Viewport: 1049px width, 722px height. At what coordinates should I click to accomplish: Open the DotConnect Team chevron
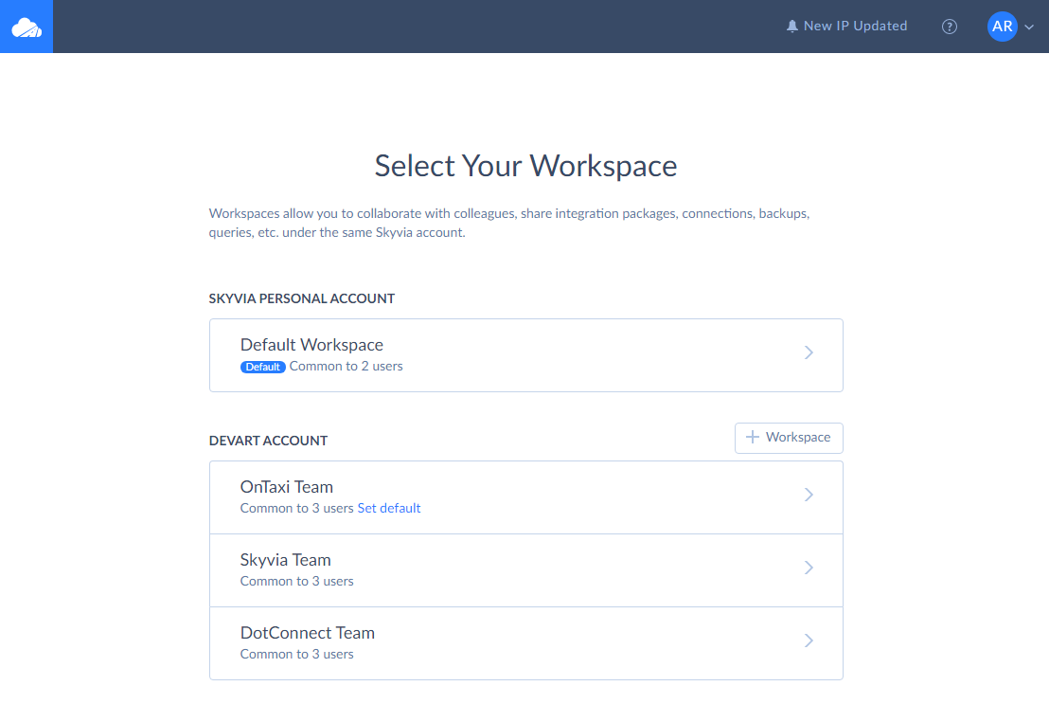[809, 641]
